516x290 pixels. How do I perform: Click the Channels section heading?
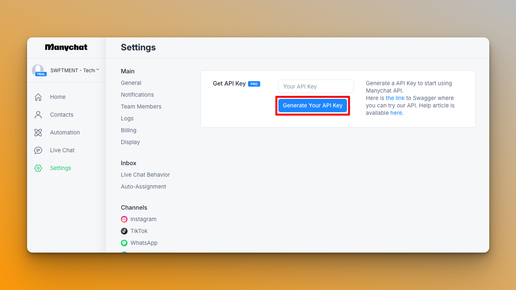[134, 207]
